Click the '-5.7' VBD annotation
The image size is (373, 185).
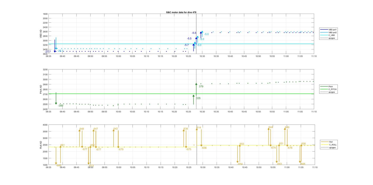186,45
